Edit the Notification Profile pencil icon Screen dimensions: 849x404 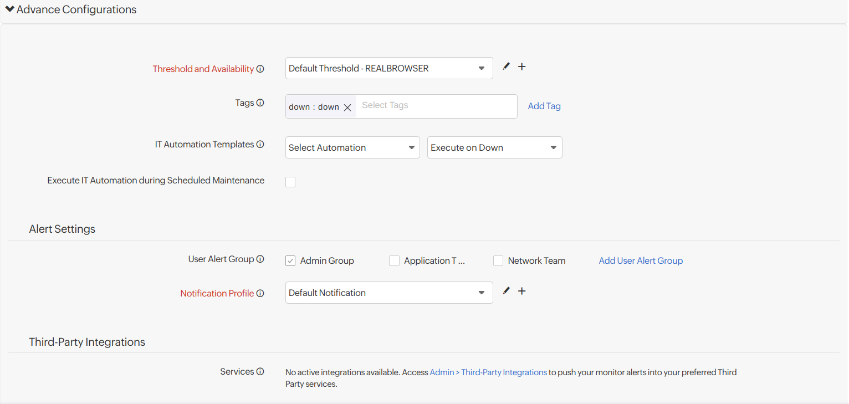(x=506, y=291)
